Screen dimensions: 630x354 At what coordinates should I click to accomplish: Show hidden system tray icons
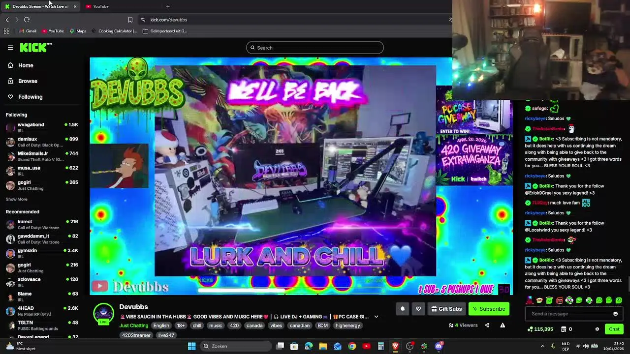pos(542,346)
